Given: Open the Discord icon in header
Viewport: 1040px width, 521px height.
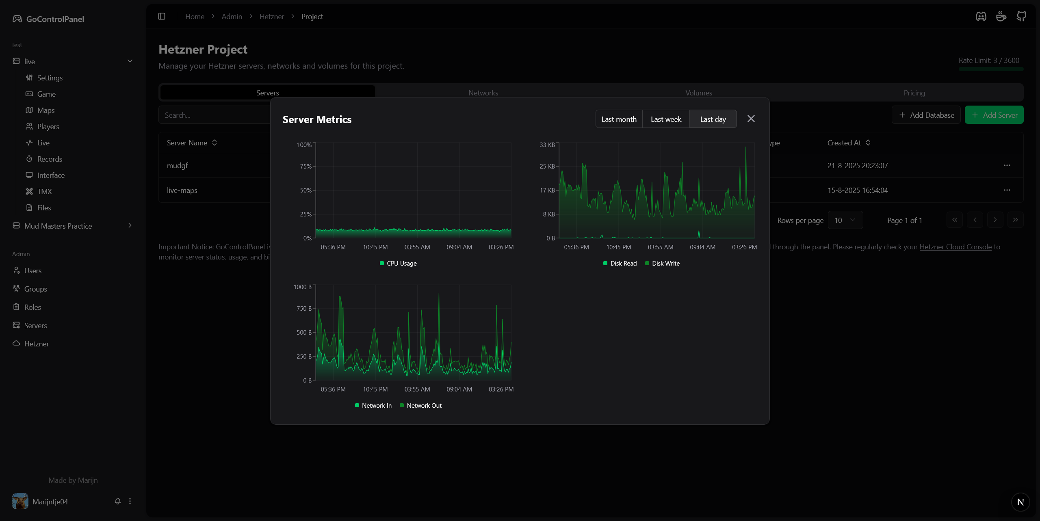Looking at the screenshot, I should coord(981,16).
